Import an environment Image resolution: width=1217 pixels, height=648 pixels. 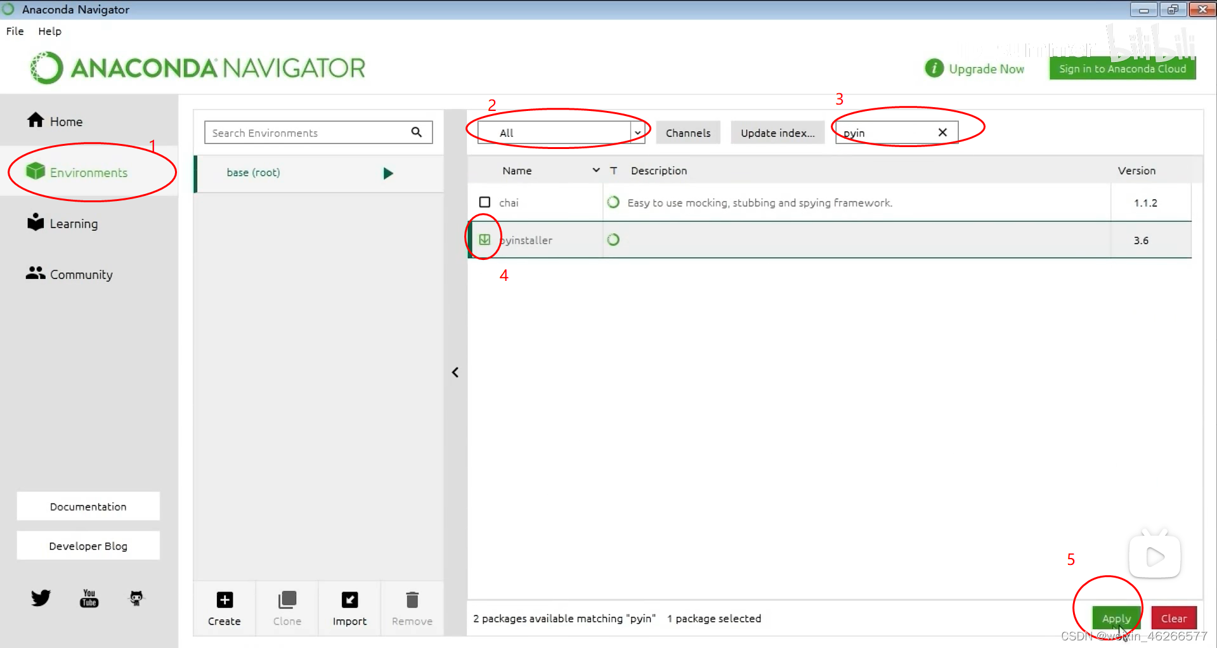[349, 608]
